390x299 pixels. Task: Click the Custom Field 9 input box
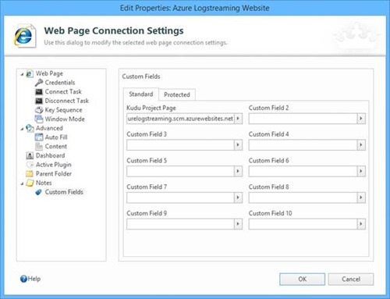[181, 224]
